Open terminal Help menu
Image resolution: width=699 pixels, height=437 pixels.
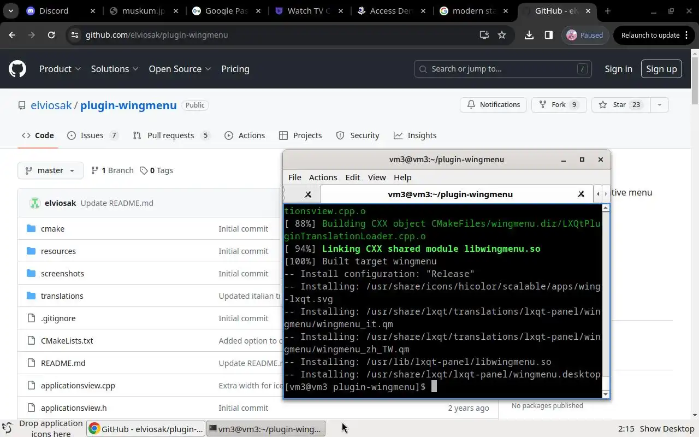point(402,178)
